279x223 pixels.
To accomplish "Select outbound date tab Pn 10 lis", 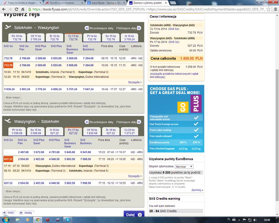I will click(x=17, y=38).
